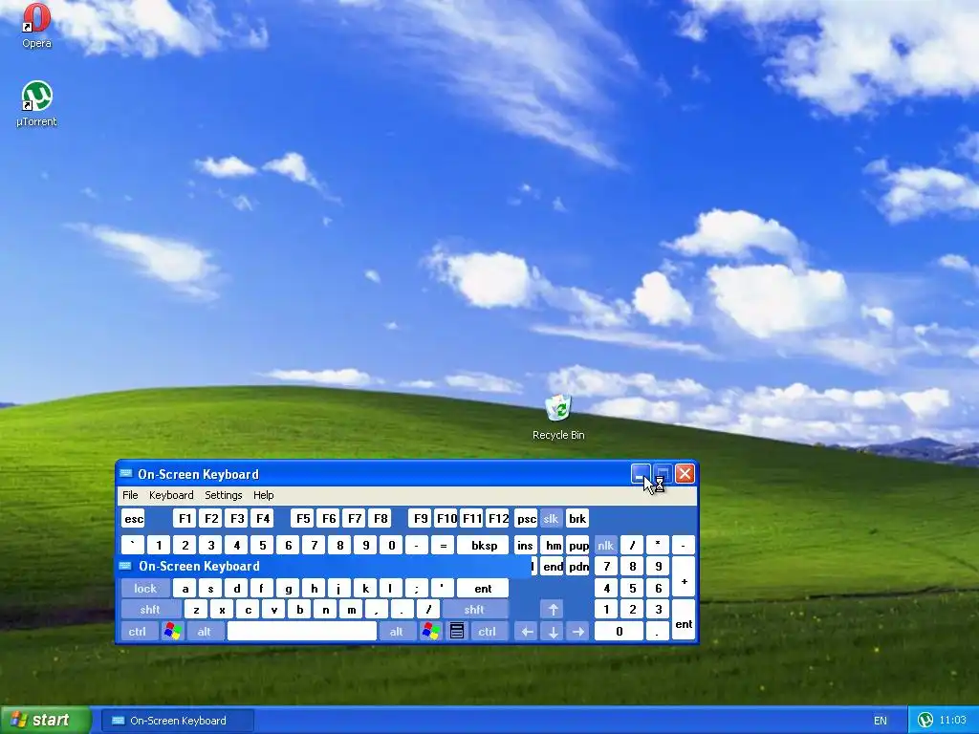This screenshot has height=734, width=979.
Task: Click the numeric keypad ent key
Action: [x=684, y=619]
